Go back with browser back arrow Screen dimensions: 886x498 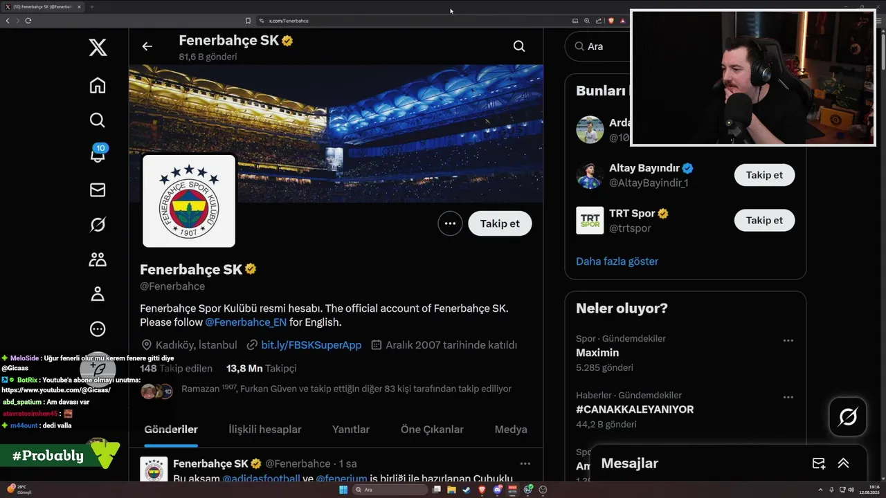click(x=8, y=21)
